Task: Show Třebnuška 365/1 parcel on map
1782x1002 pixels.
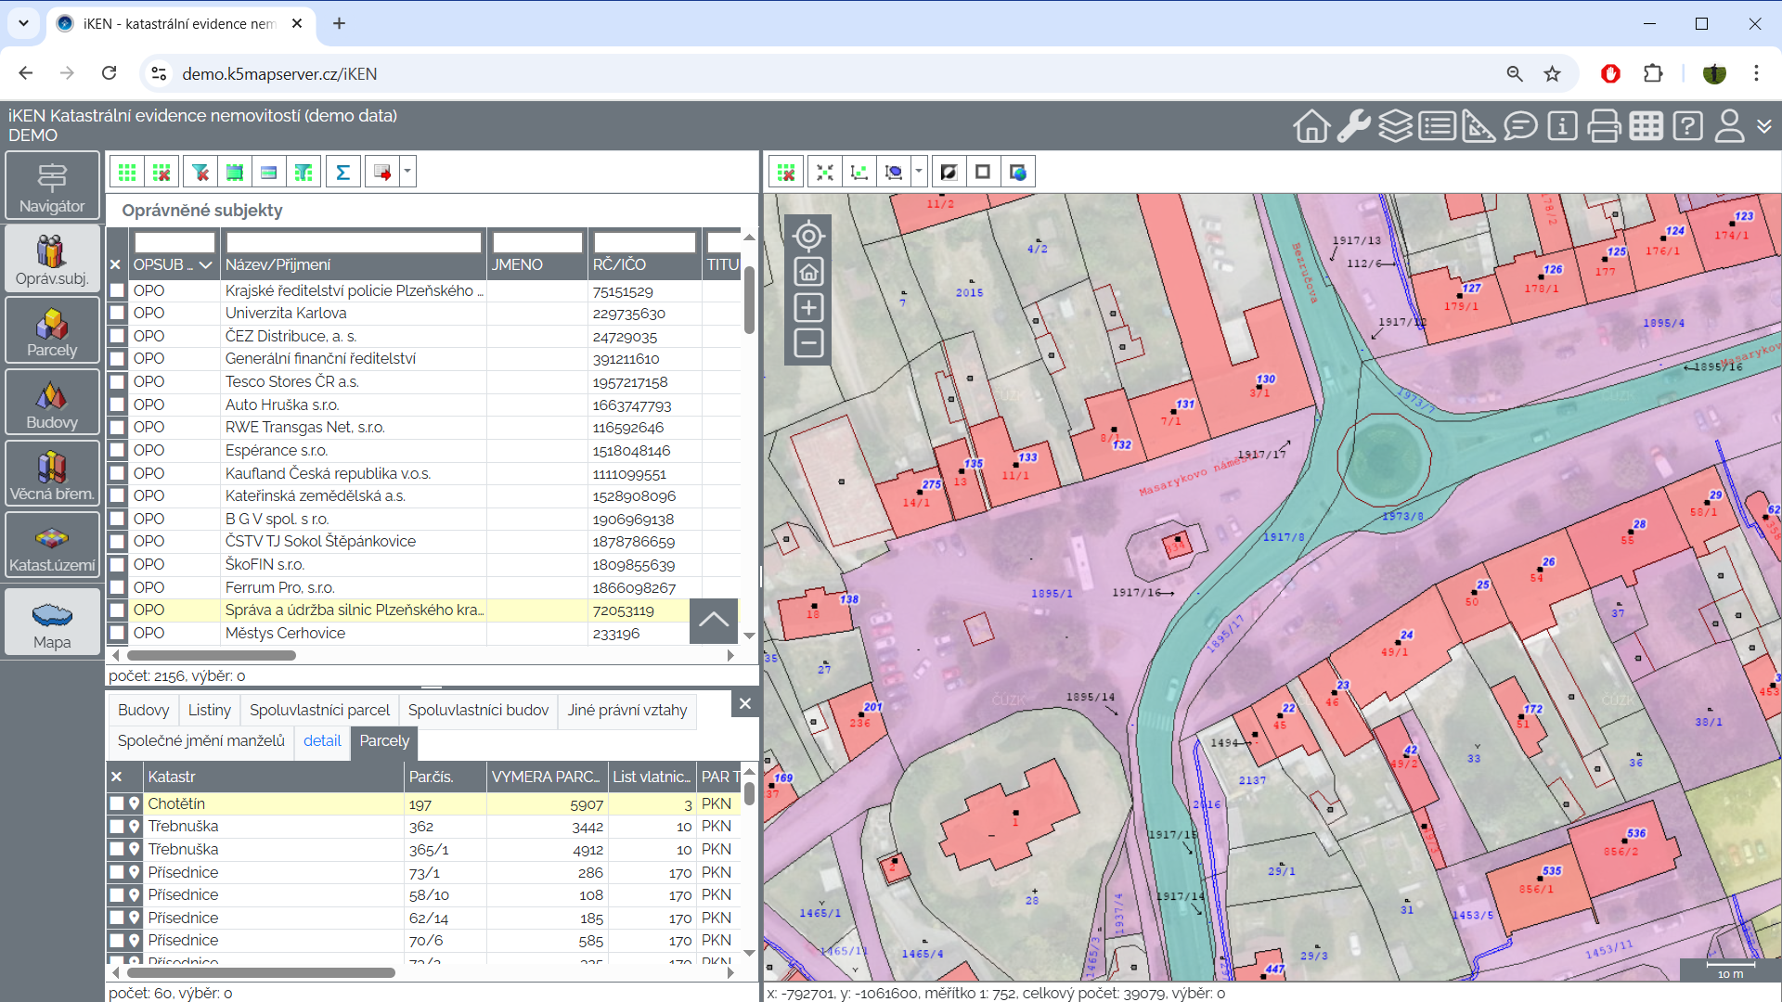Action: [135, 849]
